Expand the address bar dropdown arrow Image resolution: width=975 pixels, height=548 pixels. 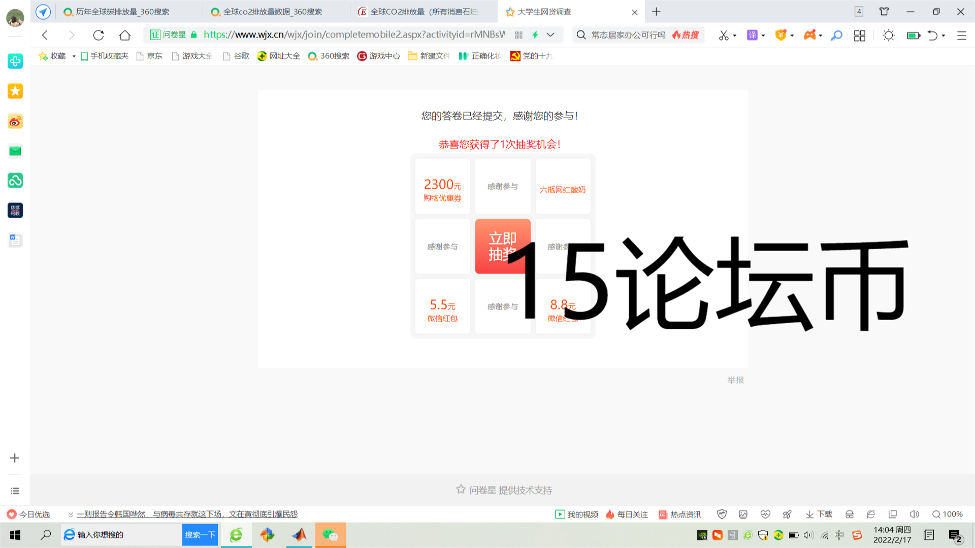(x=550, y=35)
